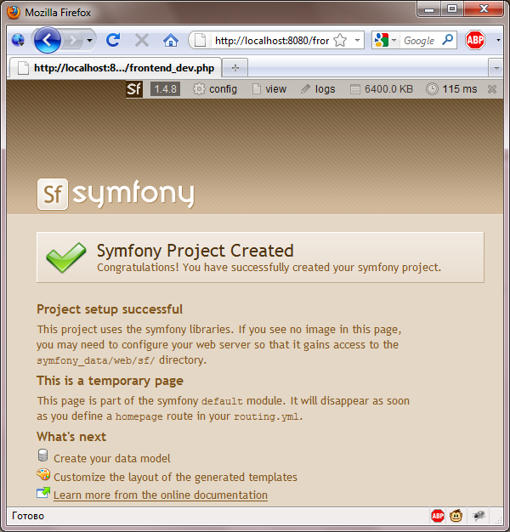This screenshot has height=532, width=510.
Task: Click the Forward arrow button
Action: [x=72, y=41]
